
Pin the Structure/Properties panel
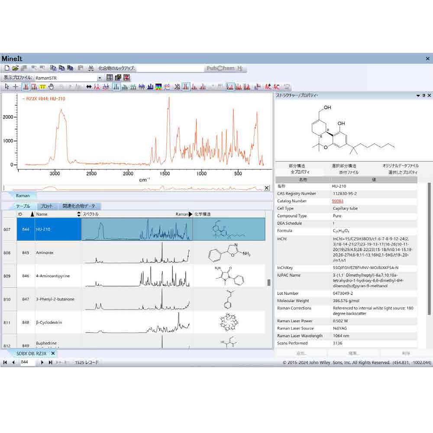click(424, 95)
